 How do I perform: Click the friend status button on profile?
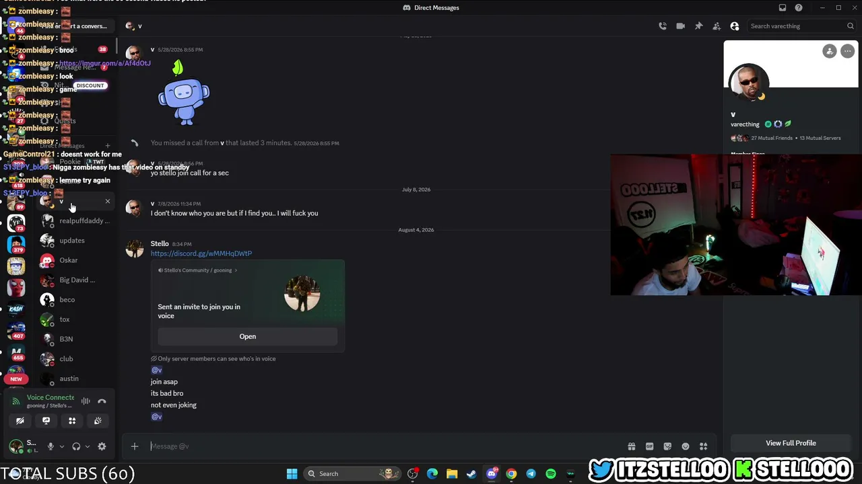coord(830,51)
